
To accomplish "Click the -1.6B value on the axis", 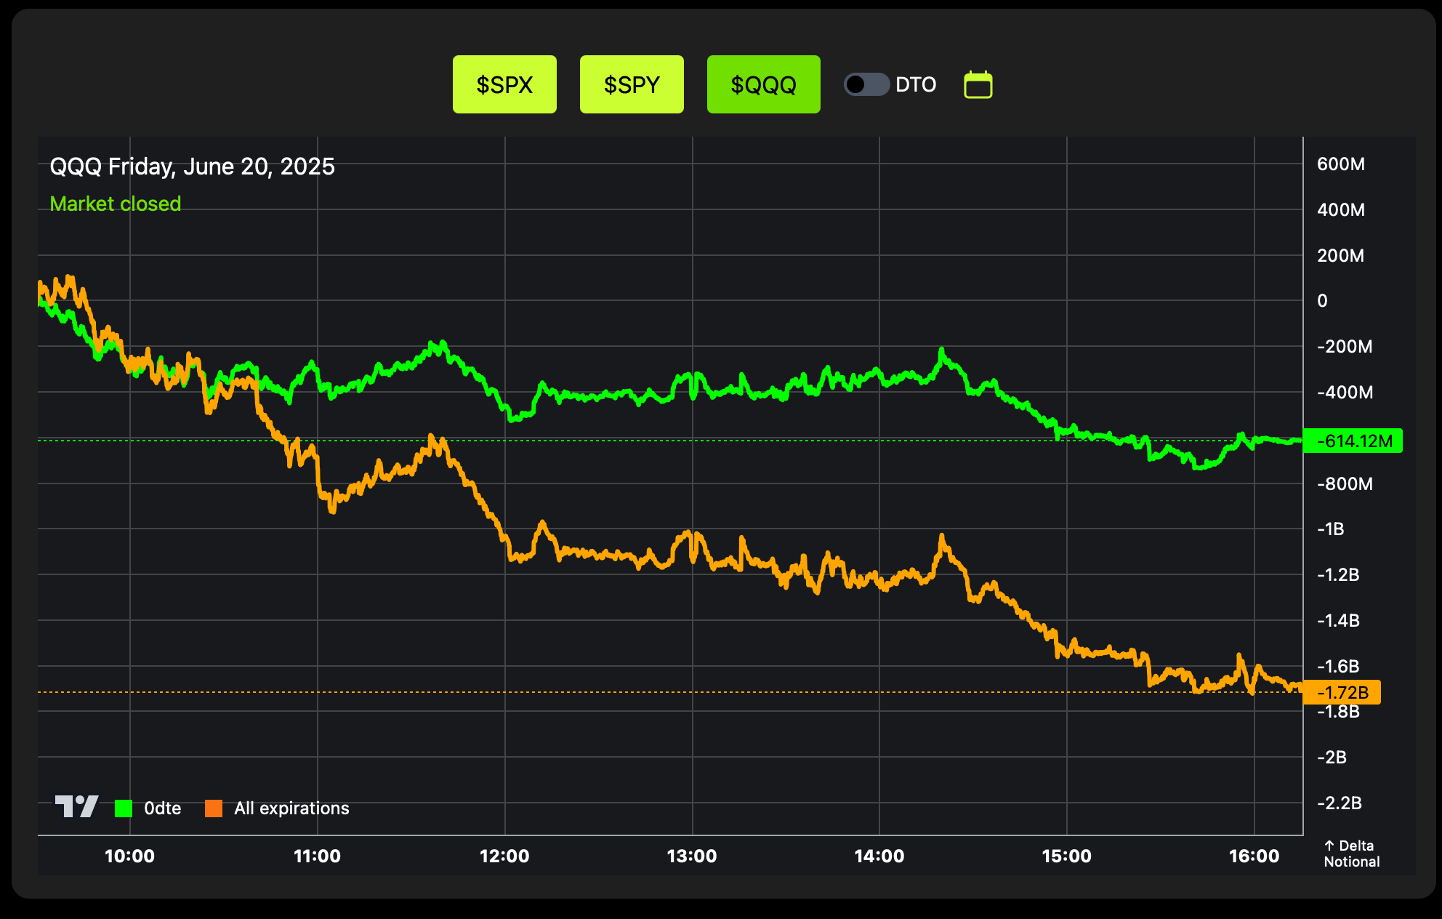I will [1338, 667].
